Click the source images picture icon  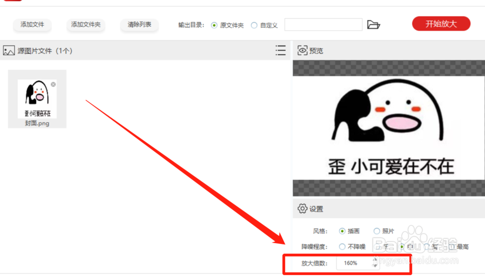click(x=9, y=50)
